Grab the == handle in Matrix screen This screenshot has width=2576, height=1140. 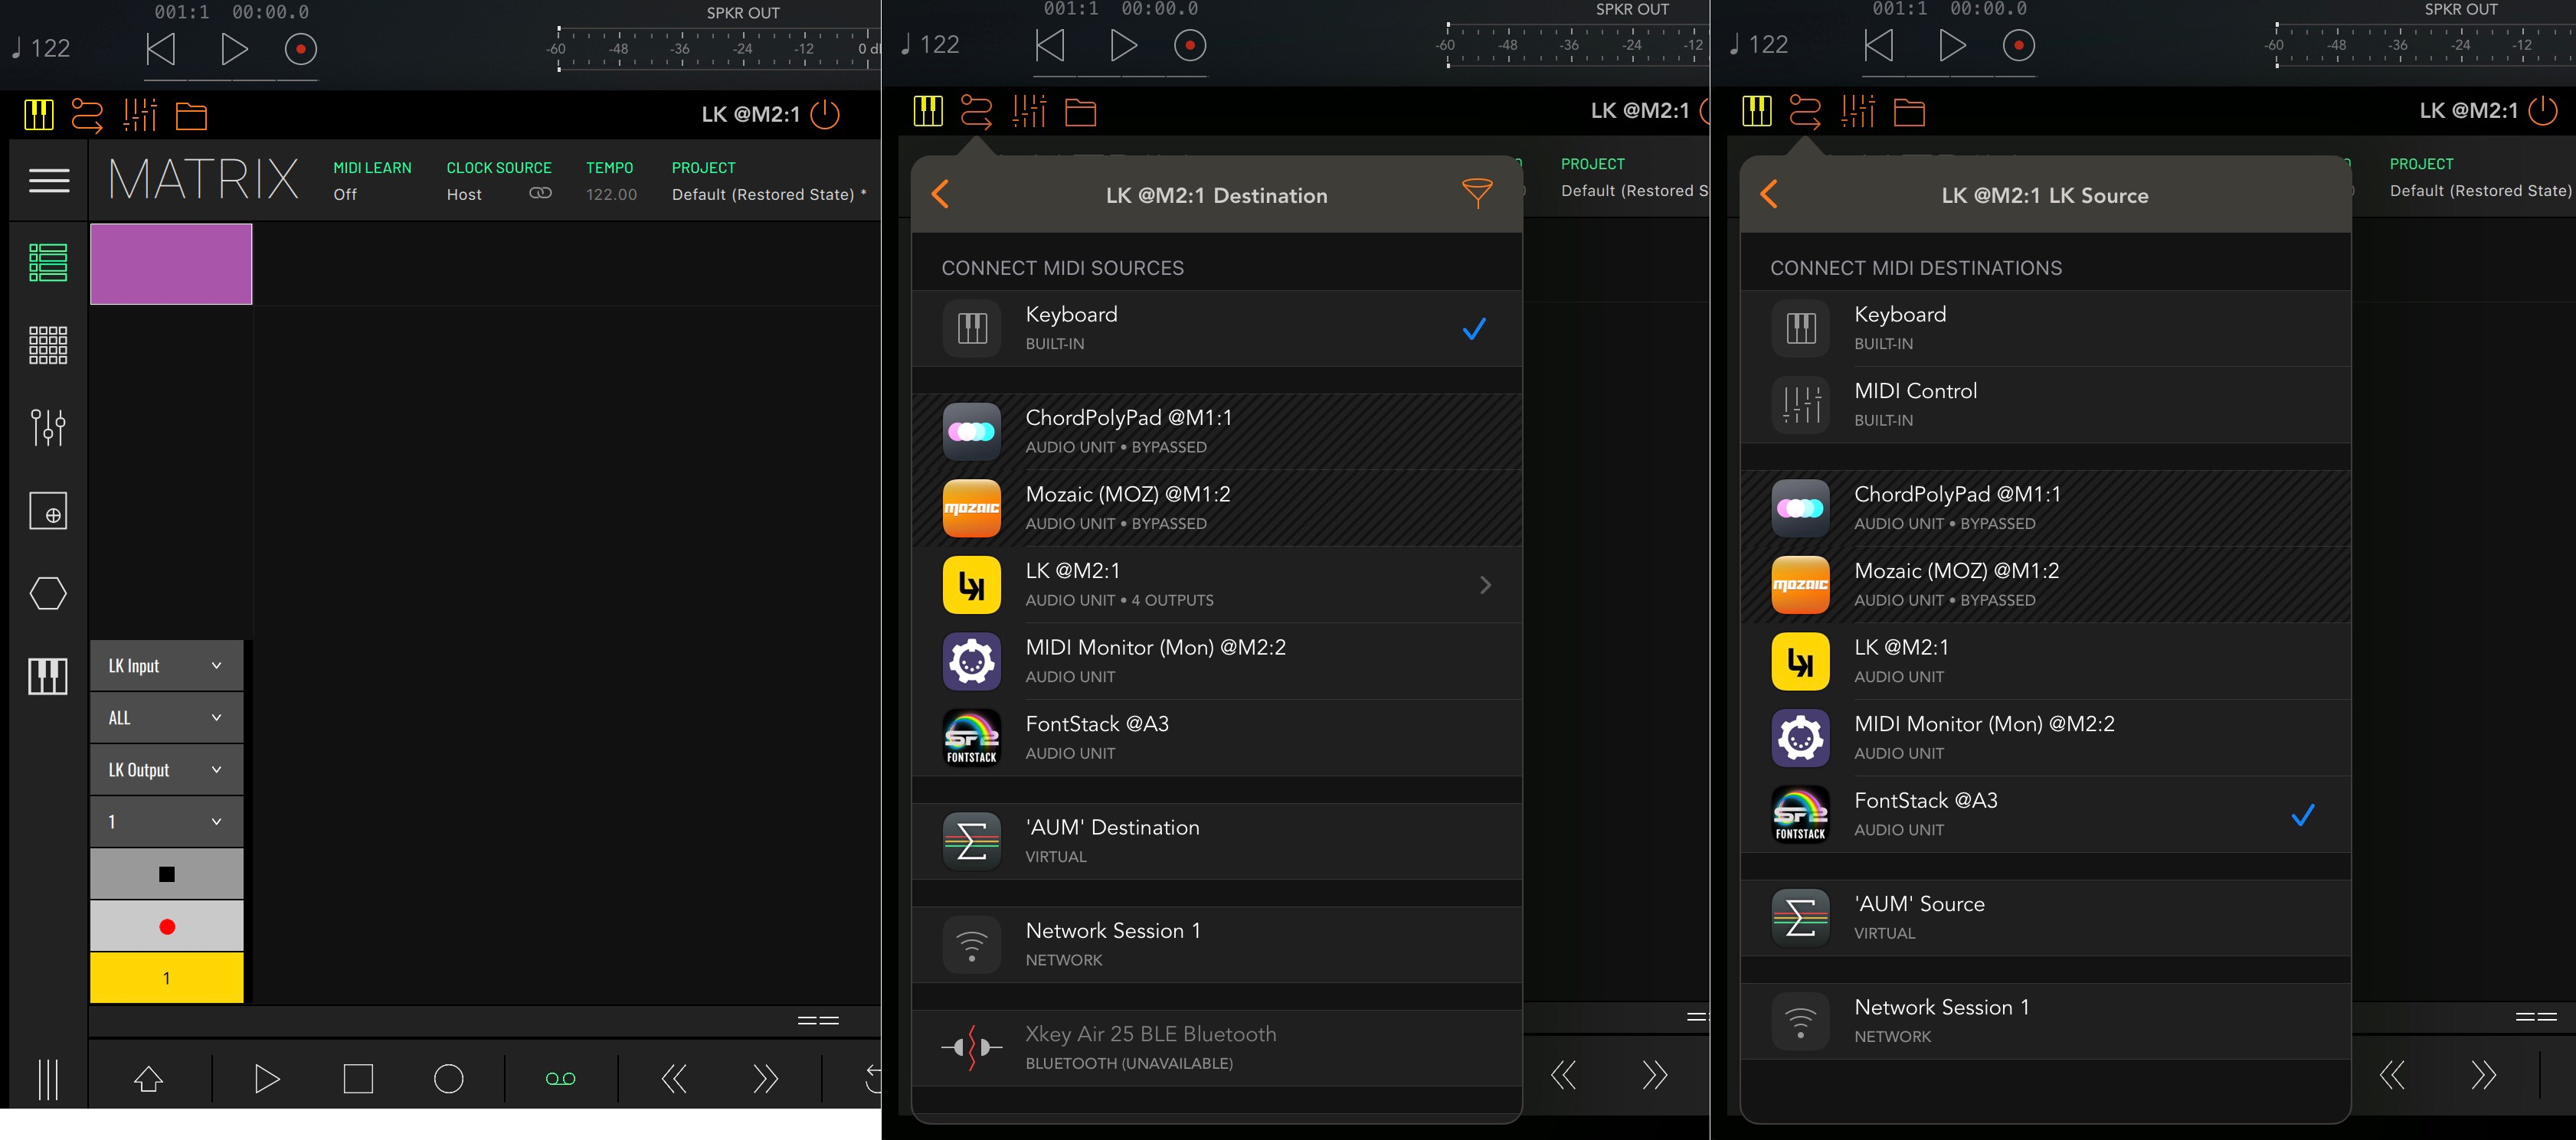pyautogui.click(x=818, y=1020)
